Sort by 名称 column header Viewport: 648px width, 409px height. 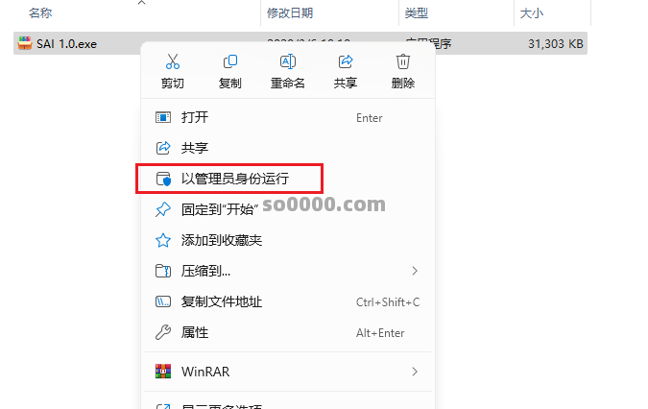click(40, 13)
